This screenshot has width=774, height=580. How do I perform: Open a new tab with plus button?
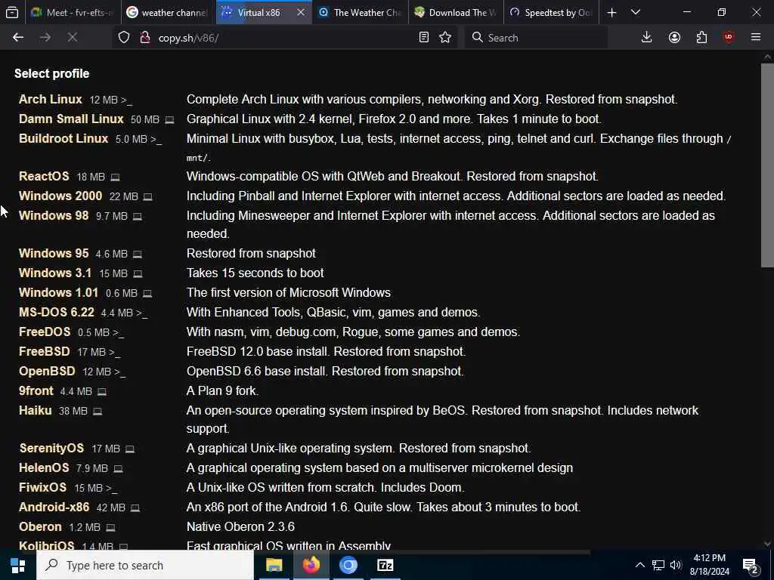611,12
